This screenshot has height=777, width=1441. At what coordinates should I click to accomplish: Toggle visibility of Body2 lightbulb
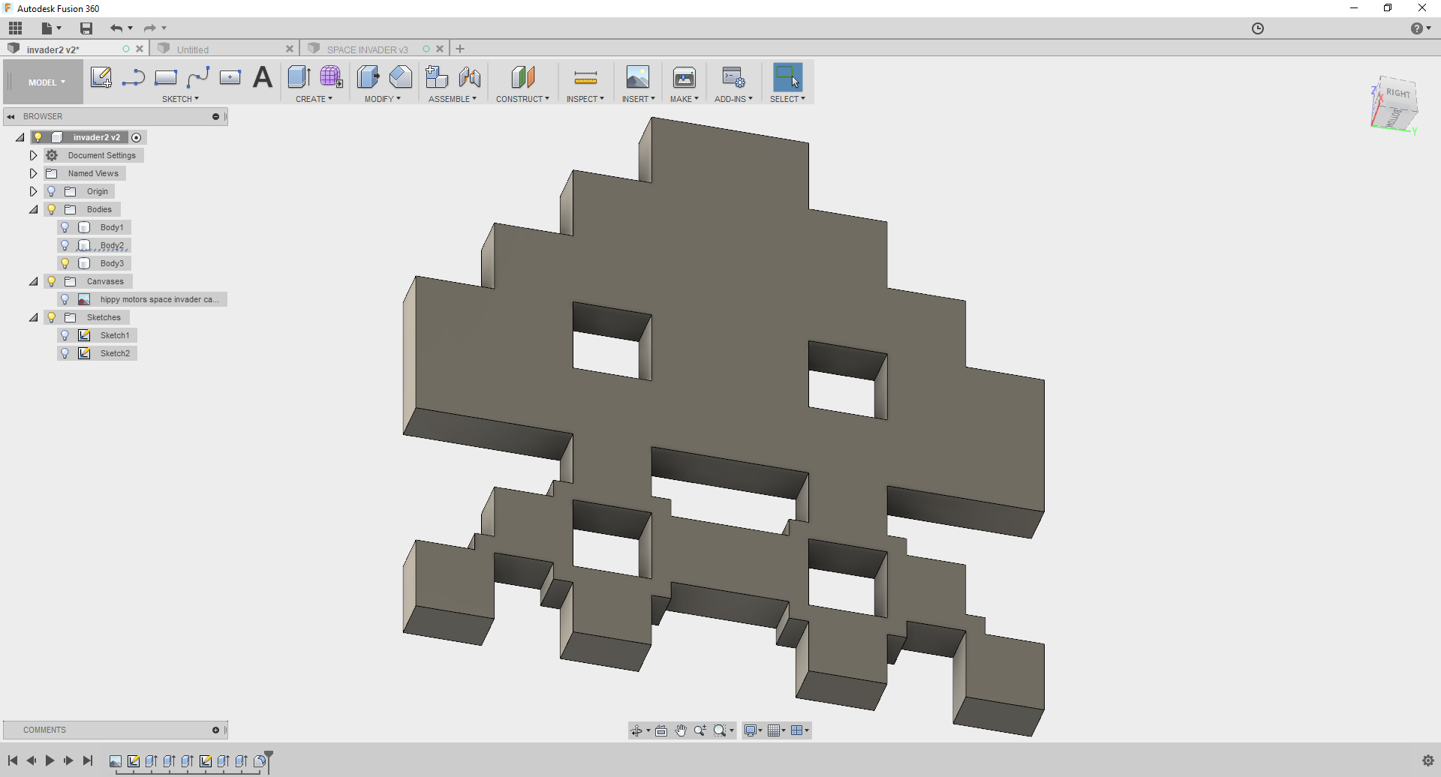click(x=65, y=245)
